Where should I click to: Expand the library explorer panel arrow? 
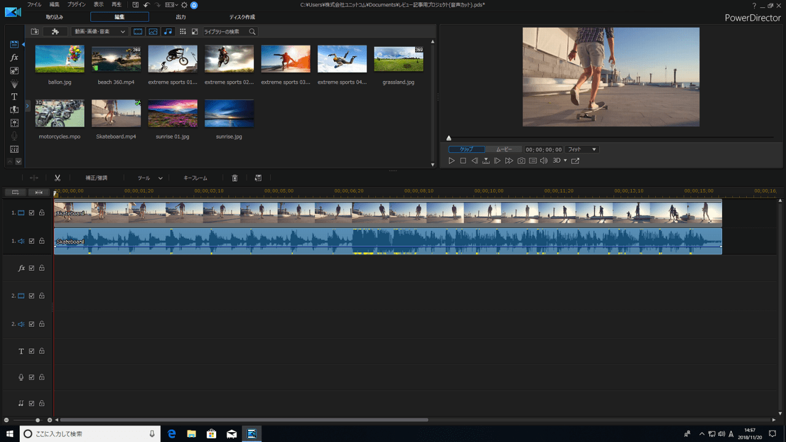[x=28, y=106]
